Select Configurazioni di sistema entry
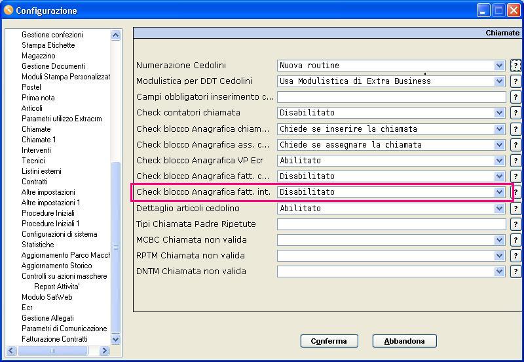The image size is (524, 362). pos(59,234)
